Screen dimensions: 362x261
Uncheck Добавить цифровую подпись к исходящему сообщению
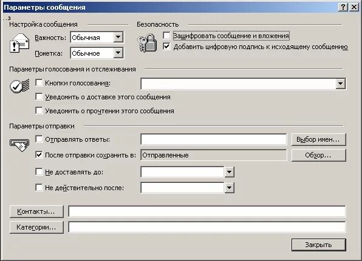(166, 46)
